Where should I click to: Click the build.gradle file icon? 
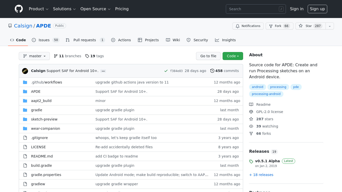pos(25,165)
